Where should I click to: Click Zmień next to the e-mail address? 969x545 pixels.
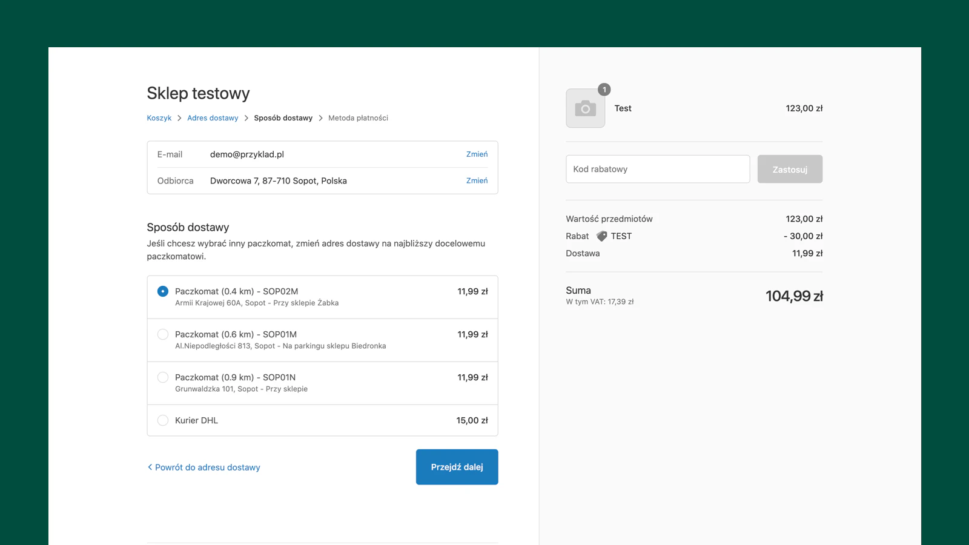tap(477, 154)
